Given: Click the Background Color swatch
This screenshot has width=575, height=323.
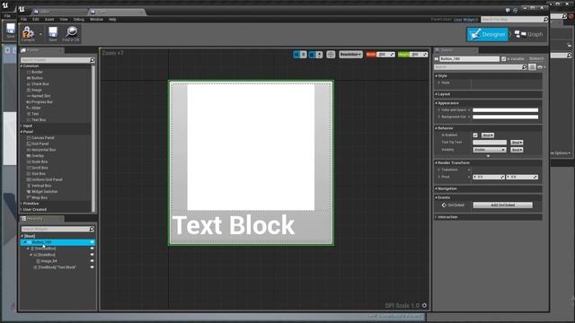Looking at the screenshot, I should [x=505, y=117].
